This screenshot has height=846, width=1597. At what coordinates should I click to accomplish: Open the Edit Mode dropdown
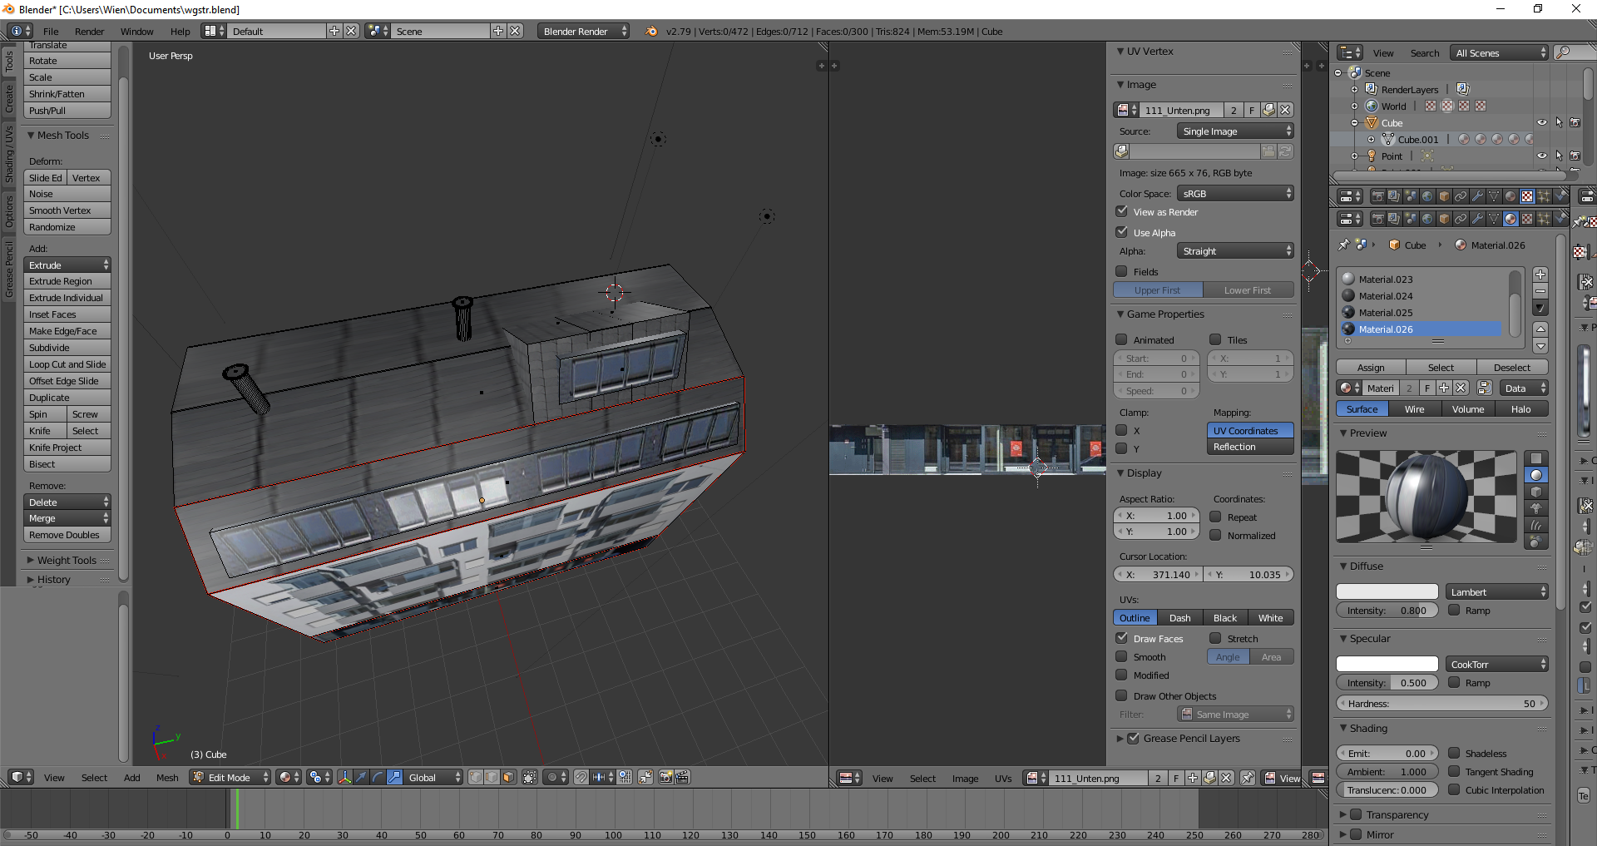pos(230,777)
